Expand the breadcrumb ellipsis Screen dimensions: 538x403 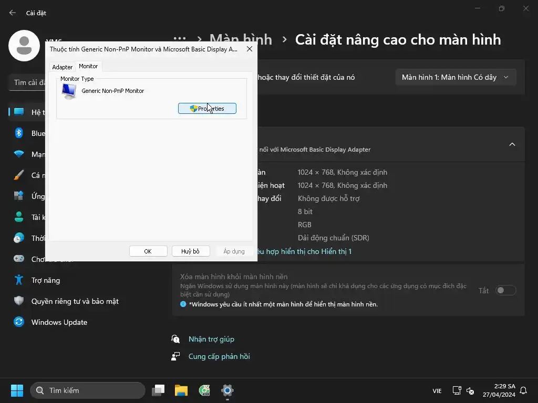click(180, 39)
